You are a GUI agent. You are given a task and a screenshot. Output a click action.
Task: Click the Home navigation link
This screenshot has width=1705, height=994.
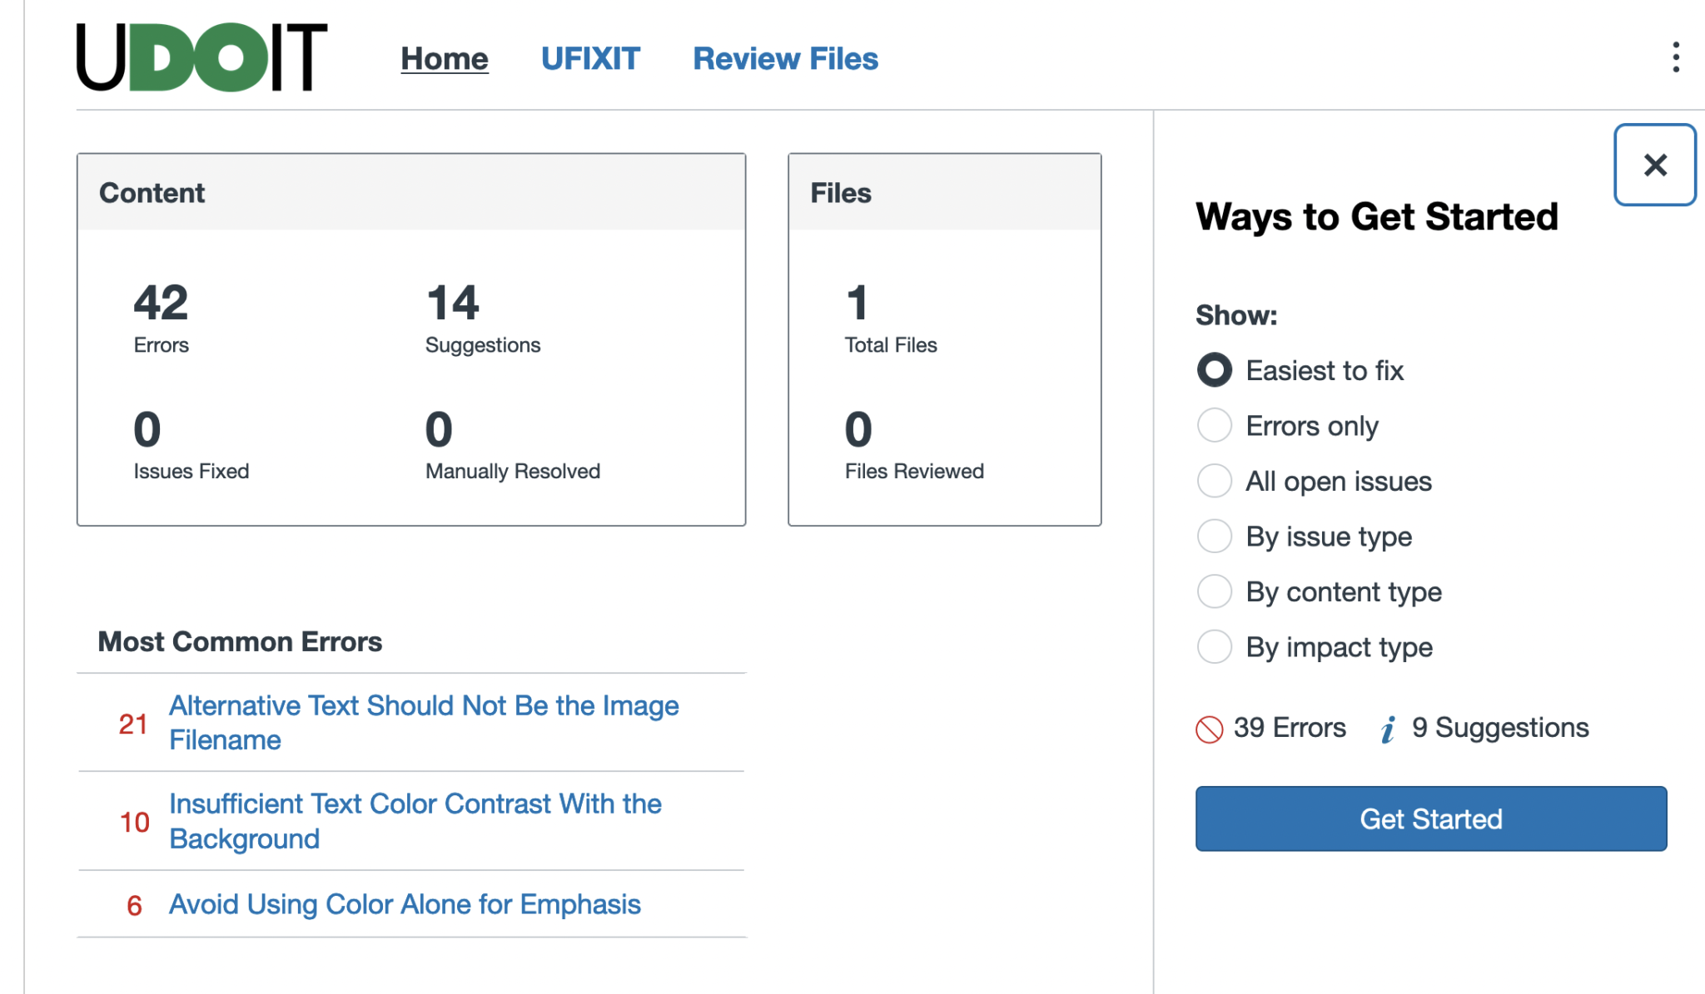(445, 58)
